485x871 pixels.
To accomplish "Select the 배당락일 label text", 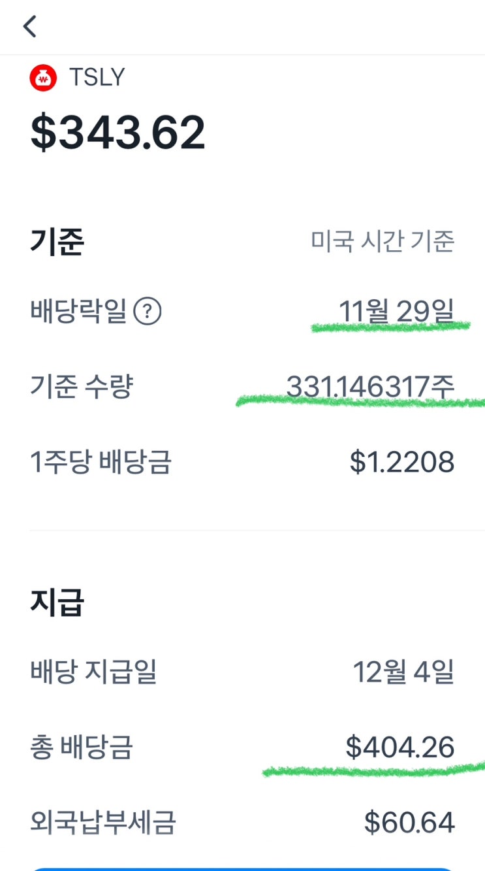I will (x=78, y=312).
